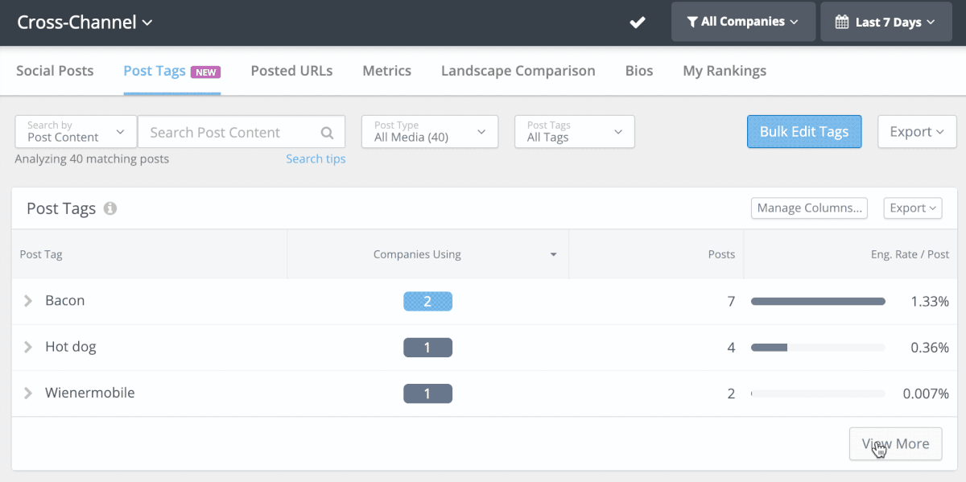The image size is (966, 482).
Task: Open the All Companies filter dropdown
Action: pyautogui.click(x=741, y=22)
